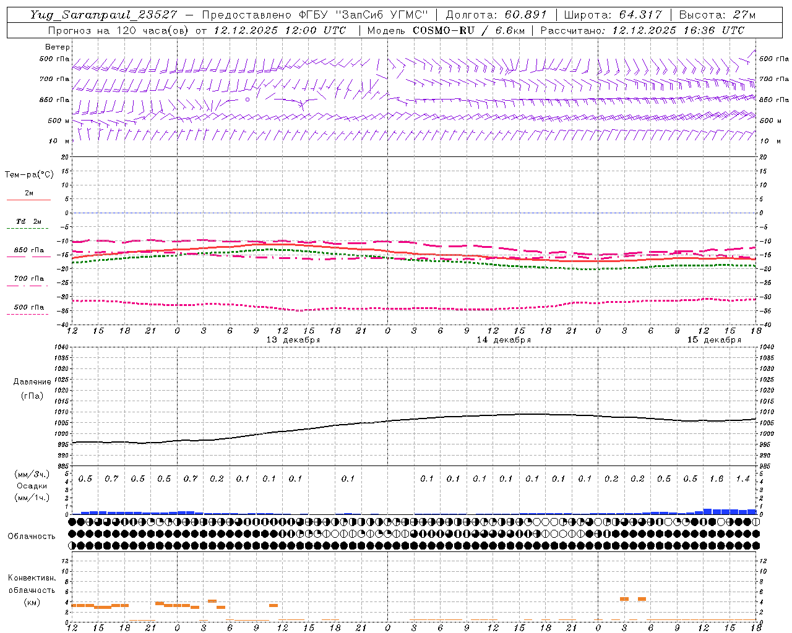Click the Давление pressure panel label
This screenshot has width=792, height=633.
click(x=32, y=382)
